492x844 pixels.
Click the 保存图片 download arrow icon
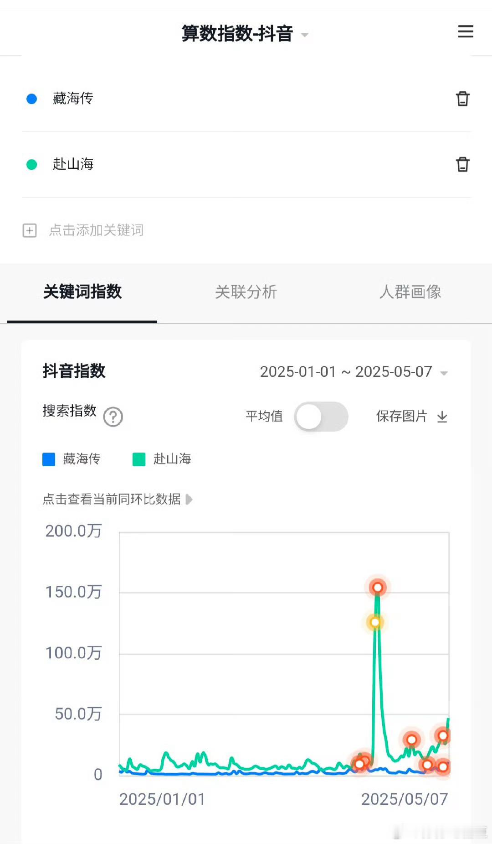point(442,417)
